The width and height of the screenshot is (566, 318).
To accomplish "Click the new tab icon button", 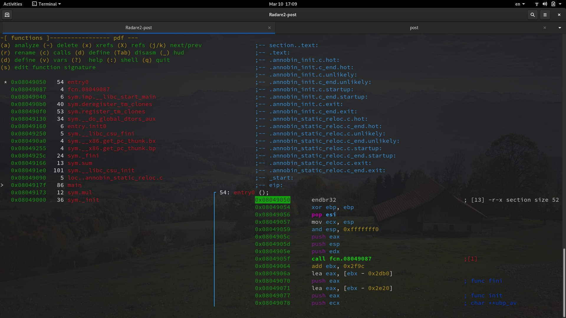I will (x=7, y=15).
